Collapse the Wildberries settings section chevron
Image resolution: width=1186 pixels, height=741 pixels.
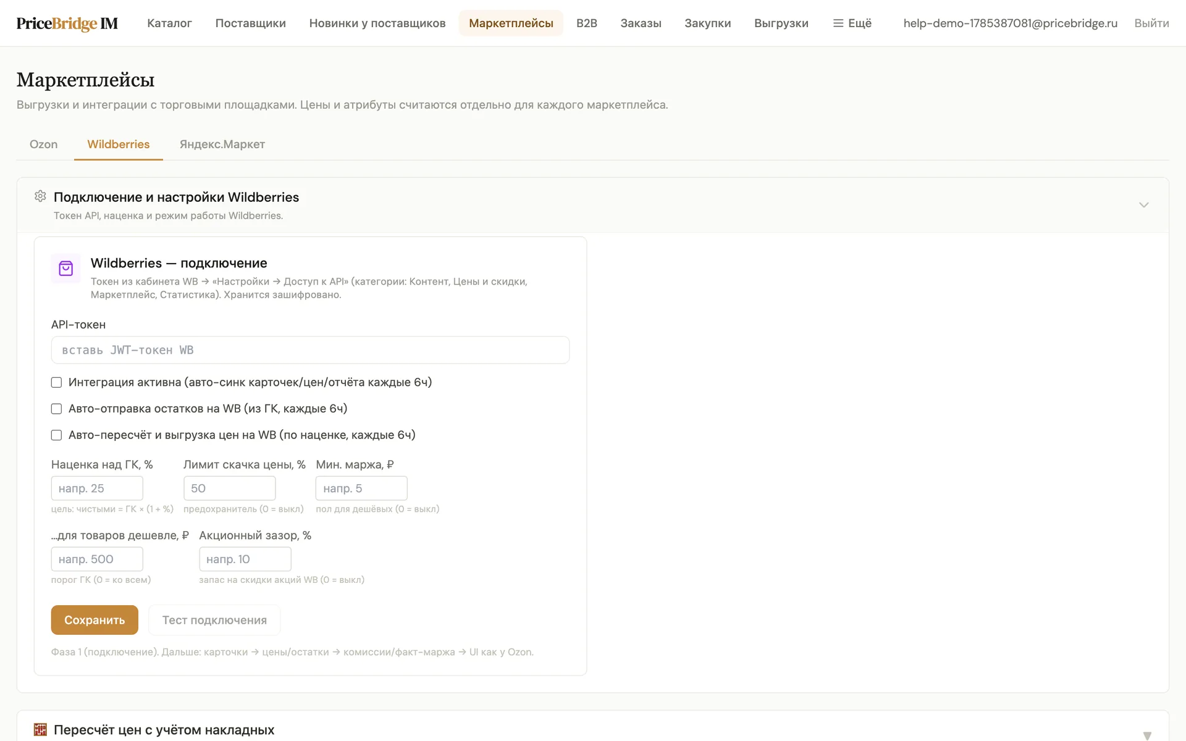1144,205
